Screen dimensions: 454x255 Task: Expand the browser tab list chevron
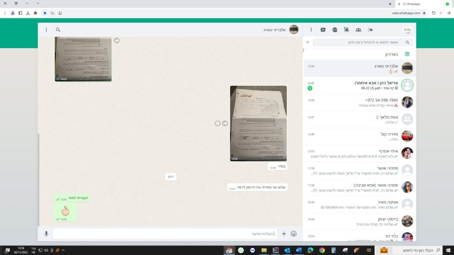click(38, 4)
